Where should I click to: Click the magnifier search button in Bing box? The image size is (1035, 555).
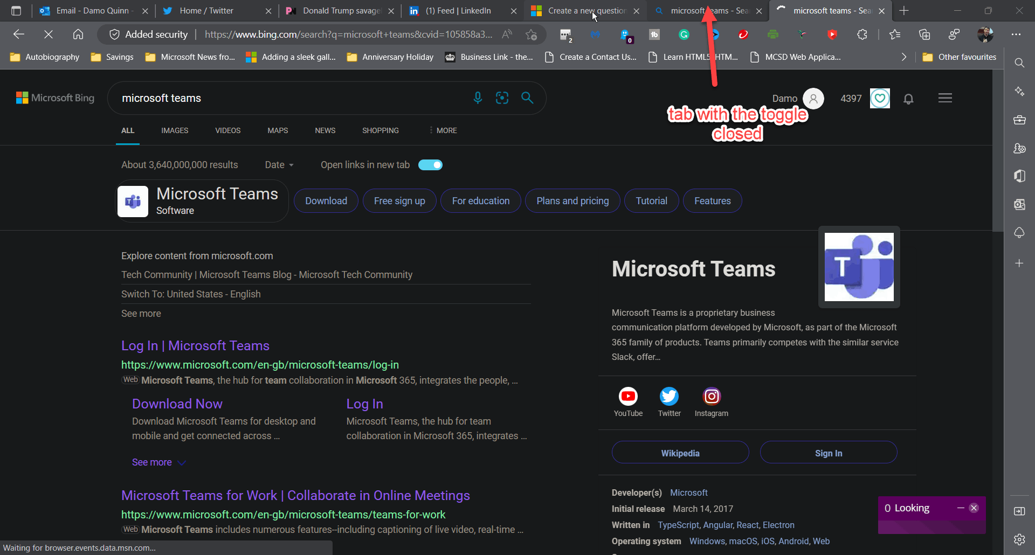[527, 98]
